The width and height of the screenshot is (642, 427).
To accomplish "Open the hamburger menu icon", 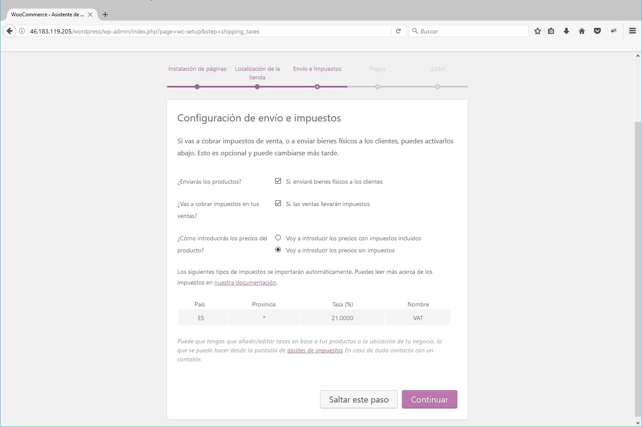I will click(633, 31).
